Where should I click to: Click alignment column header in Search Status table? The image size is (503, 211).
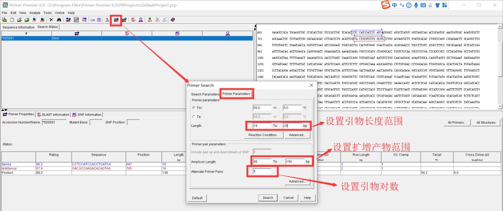[x=127, y=33]
